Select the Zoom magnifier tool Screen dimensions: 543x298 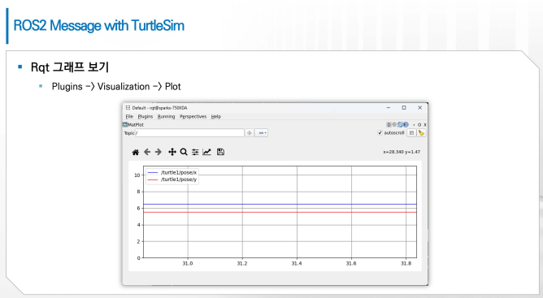tap(184, 152)
